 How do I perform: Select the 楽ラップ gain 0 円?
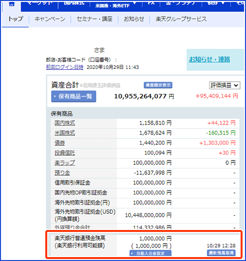[x=231, y=163]
